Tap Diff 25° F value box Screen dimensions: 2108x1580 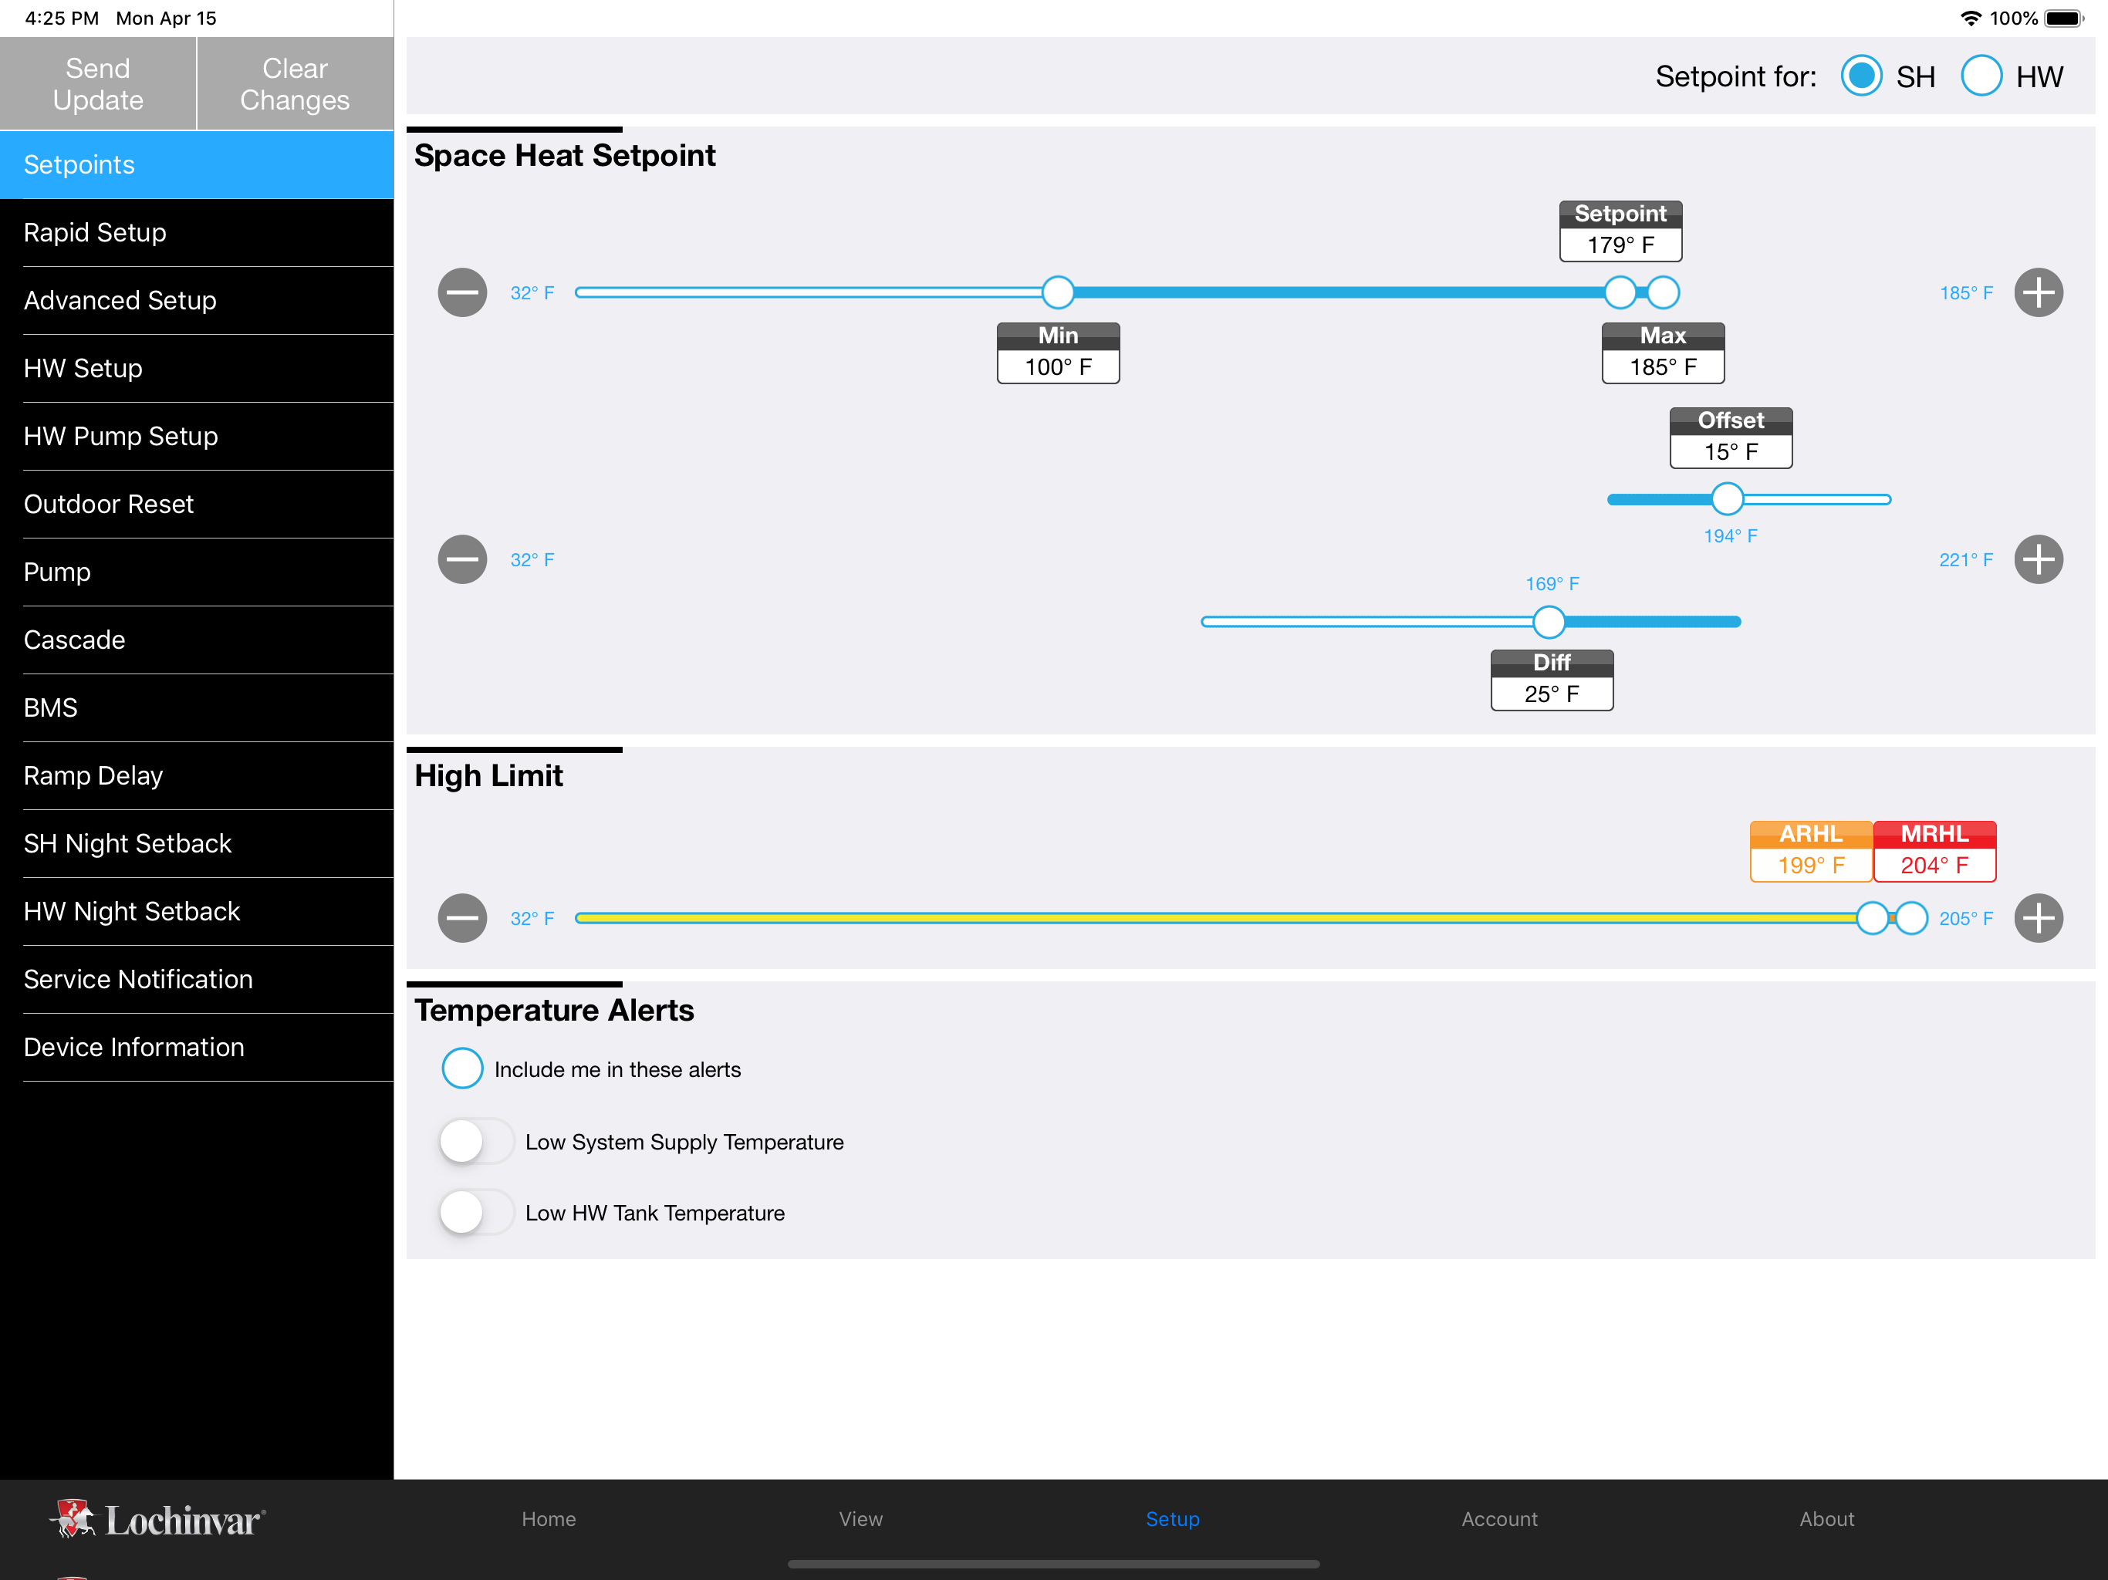coord(1552,680)
